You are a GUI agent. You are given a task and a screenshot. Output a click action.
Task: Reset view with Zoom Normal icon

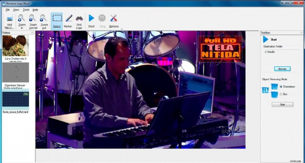pyautogui.click(x=33, y=18)
